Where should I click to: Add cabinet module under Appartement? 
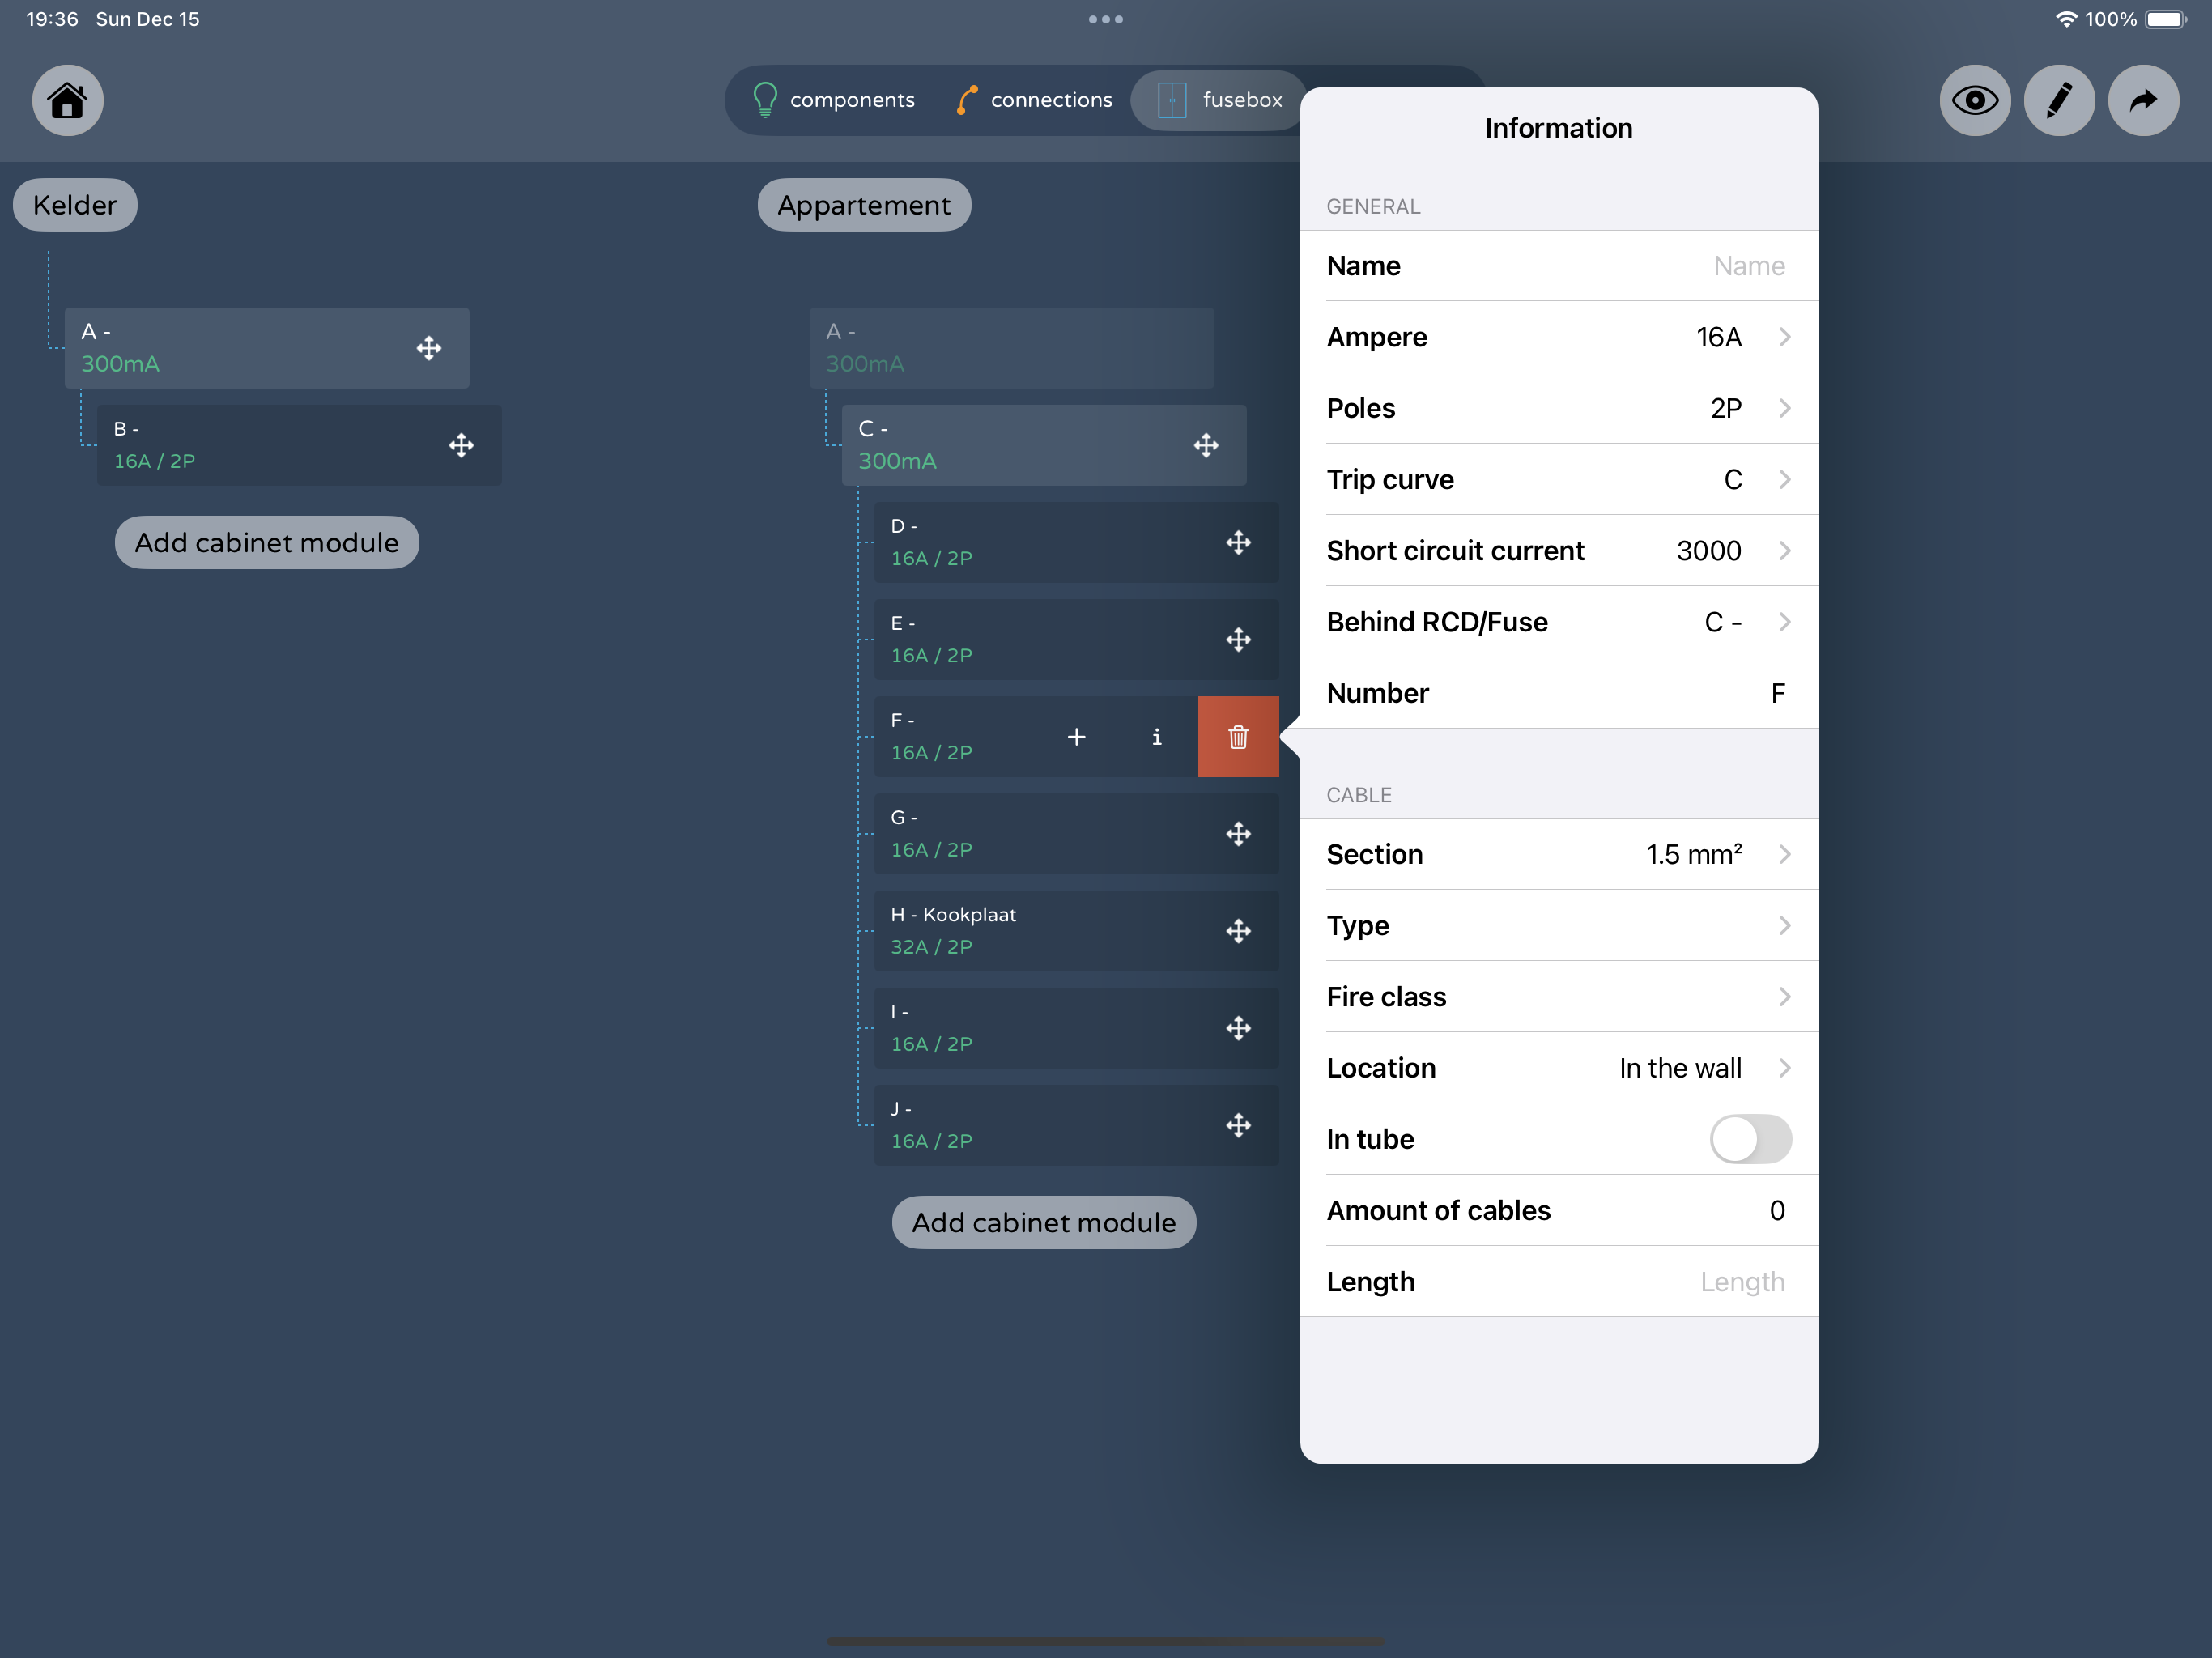pyautogui.click(x=1044, y=1222)
